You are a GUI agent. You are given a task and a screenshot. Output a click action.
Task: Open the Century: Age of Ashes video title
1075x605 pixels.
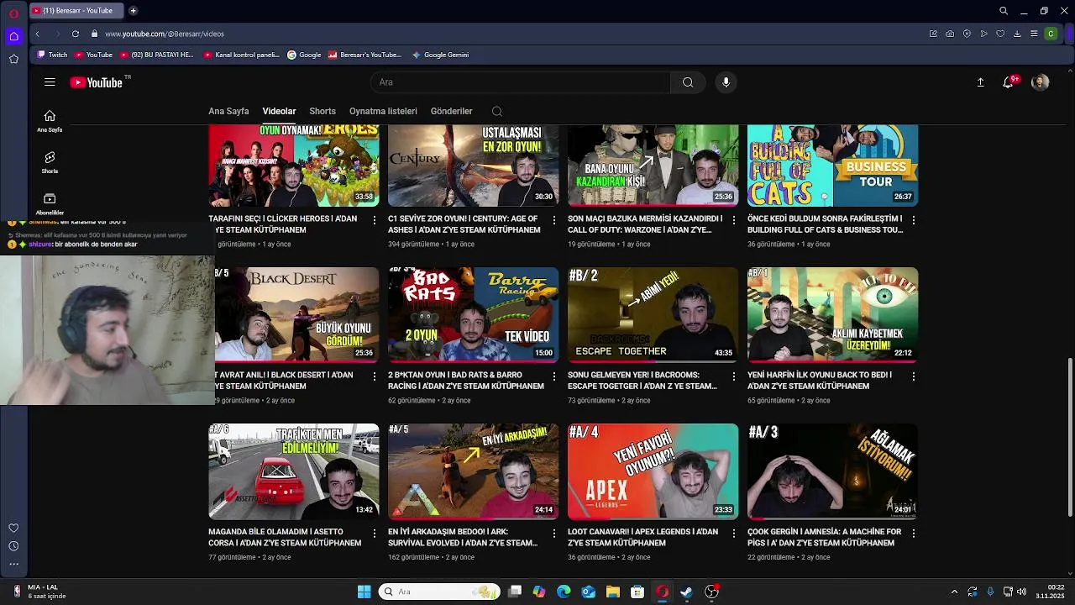point(464,224)
